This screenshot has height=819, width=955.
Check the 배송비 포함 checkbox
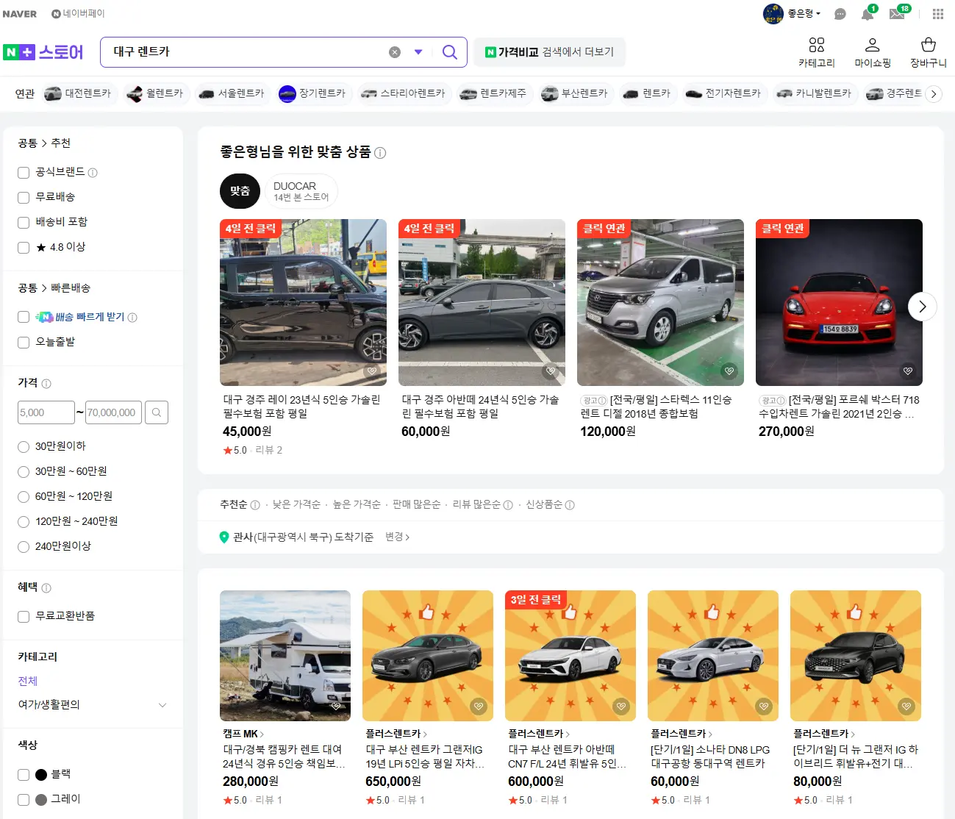[24, 223]
